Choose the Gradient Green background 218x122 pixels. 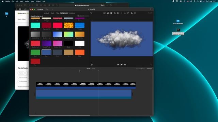tap(68, 34)
